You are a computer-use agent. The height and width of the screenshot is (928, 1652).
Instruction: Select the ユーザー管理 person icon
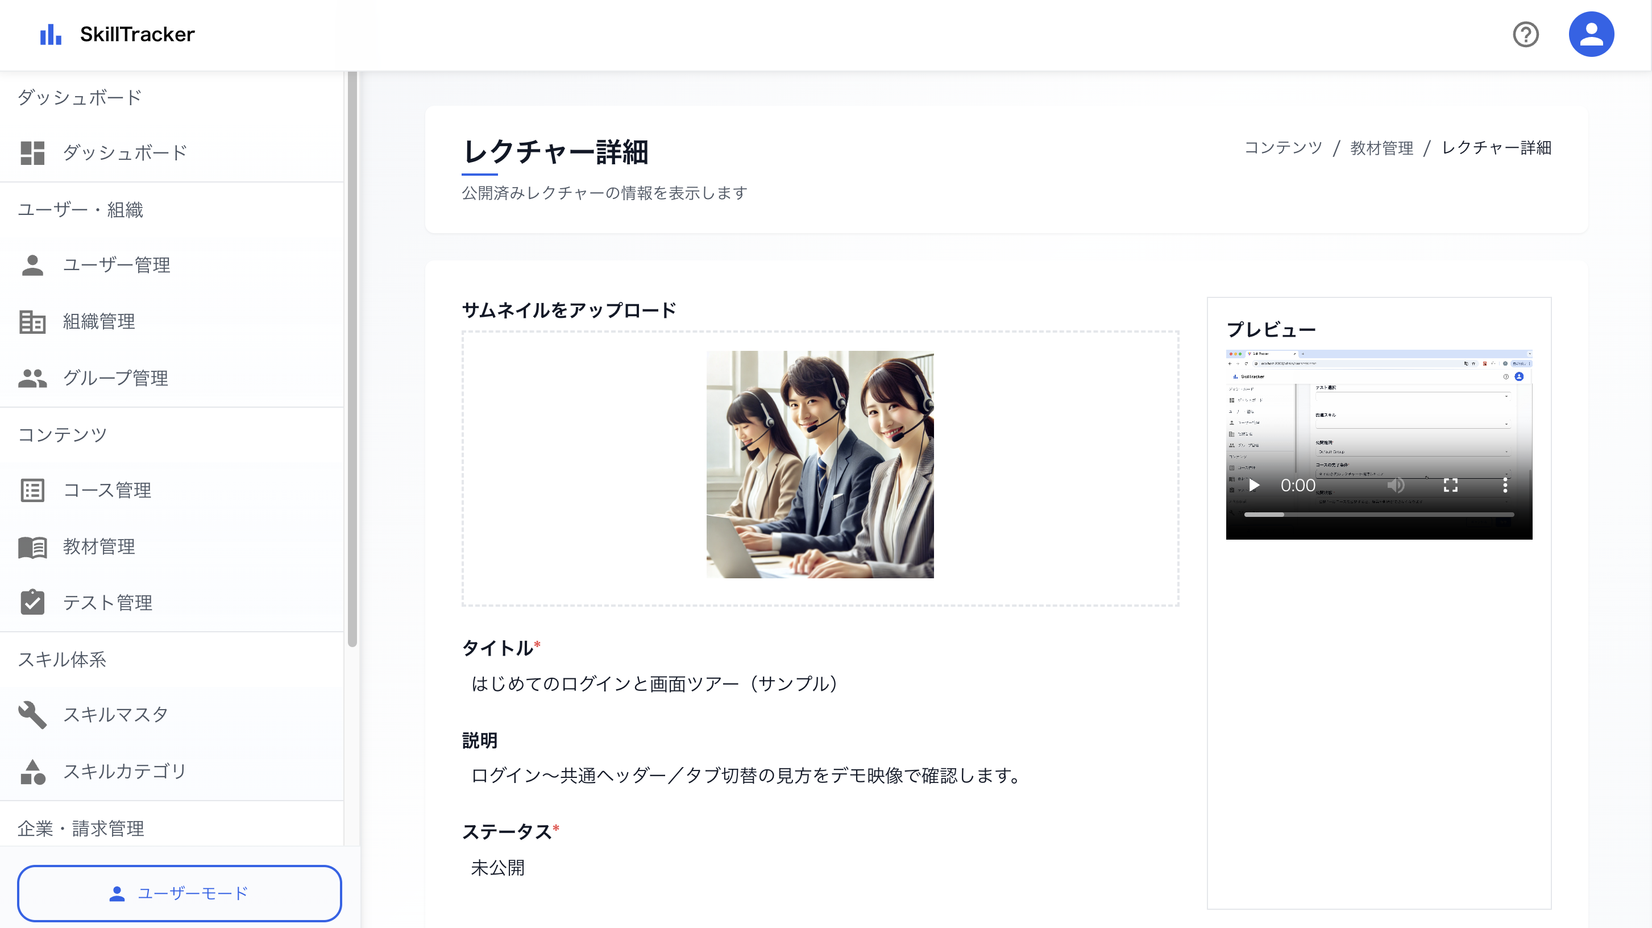[x=33, y=265]
